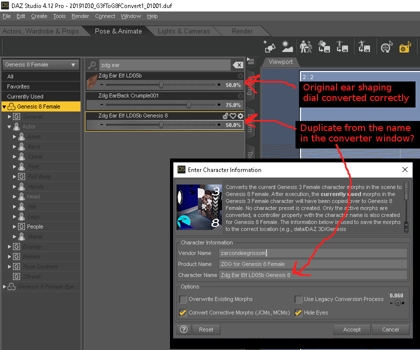Click the converter script thumbnail image in dialog
The width and height of the screenshot is (420, 350).
199,207
